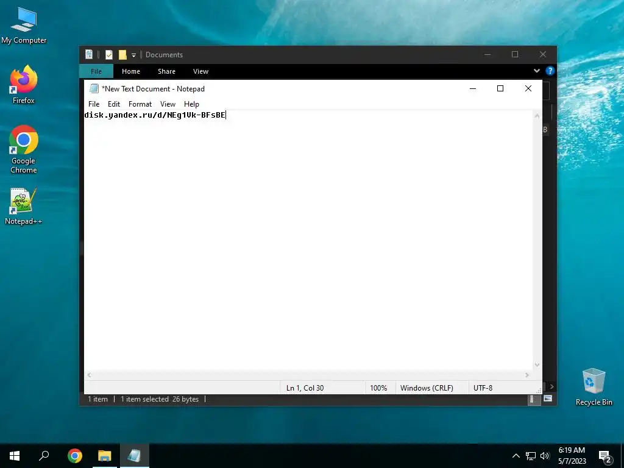624x468 pixels.
Task: Open taskbar search magnifier
Action: [44, 456]
